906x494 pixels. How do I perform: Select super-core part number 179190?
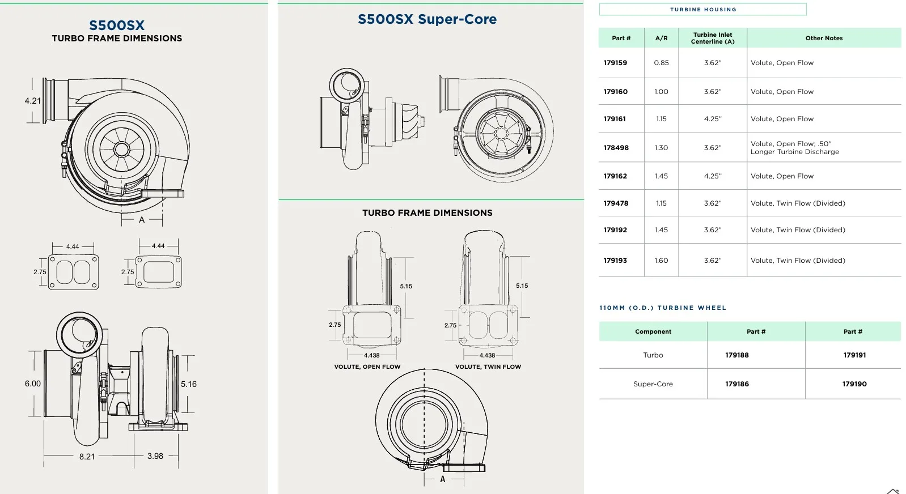tap(854, 384)
